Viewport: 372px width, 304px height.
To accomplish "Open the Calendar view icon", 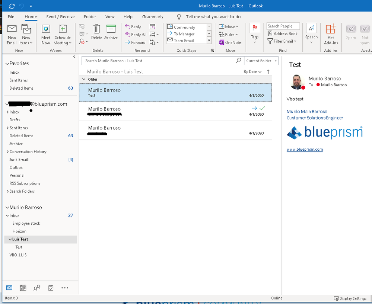I will coord(23,288).
